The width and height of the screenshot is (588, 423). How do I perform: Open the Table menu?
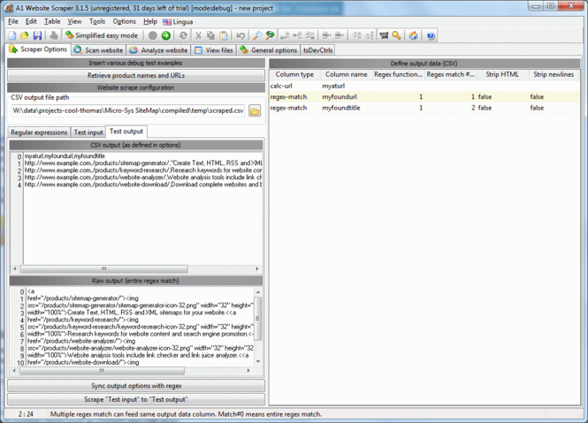click(52, 21)
